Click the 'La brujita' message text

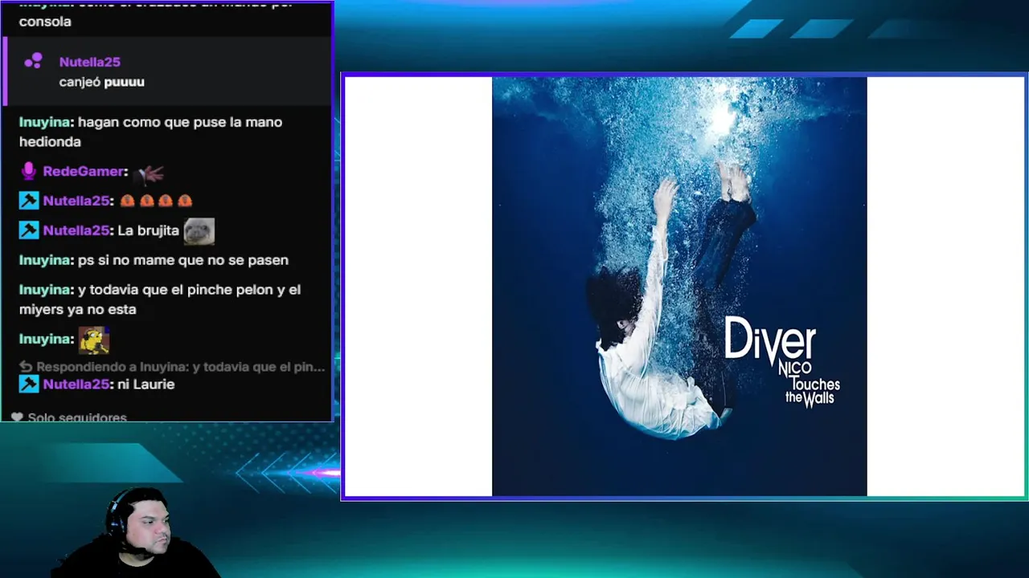tap(148, 230)
